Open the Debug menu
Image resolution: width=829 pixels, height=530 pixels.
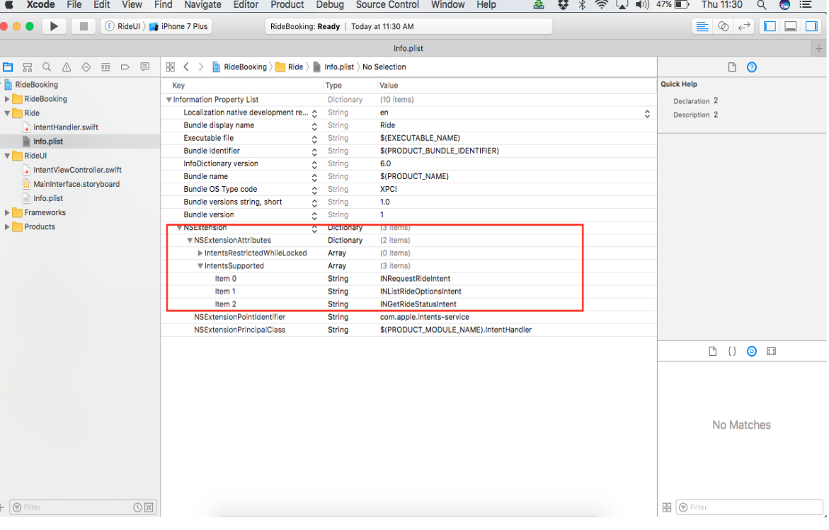click(x=329, y=5)
